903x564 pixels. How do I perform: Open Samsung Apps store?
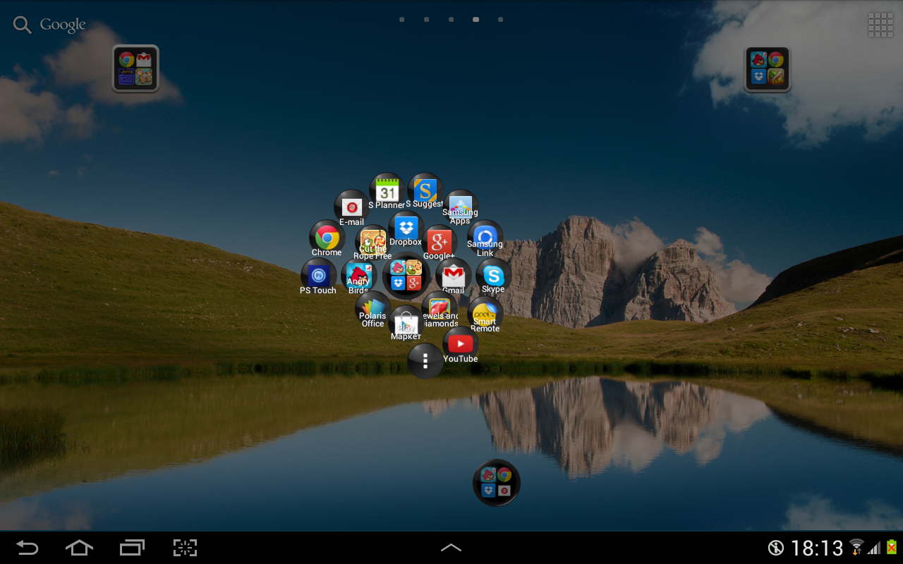[461, 208]
